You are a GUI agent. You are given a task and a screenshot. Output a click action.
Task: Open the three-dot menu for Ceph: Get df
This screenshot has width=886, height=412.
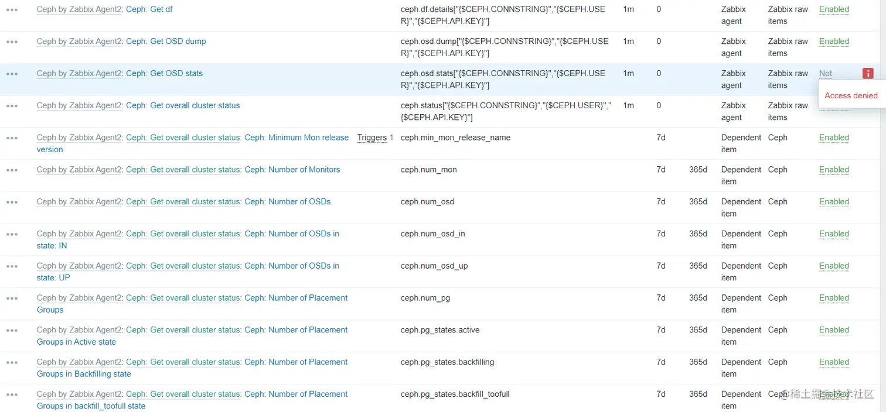12,9
